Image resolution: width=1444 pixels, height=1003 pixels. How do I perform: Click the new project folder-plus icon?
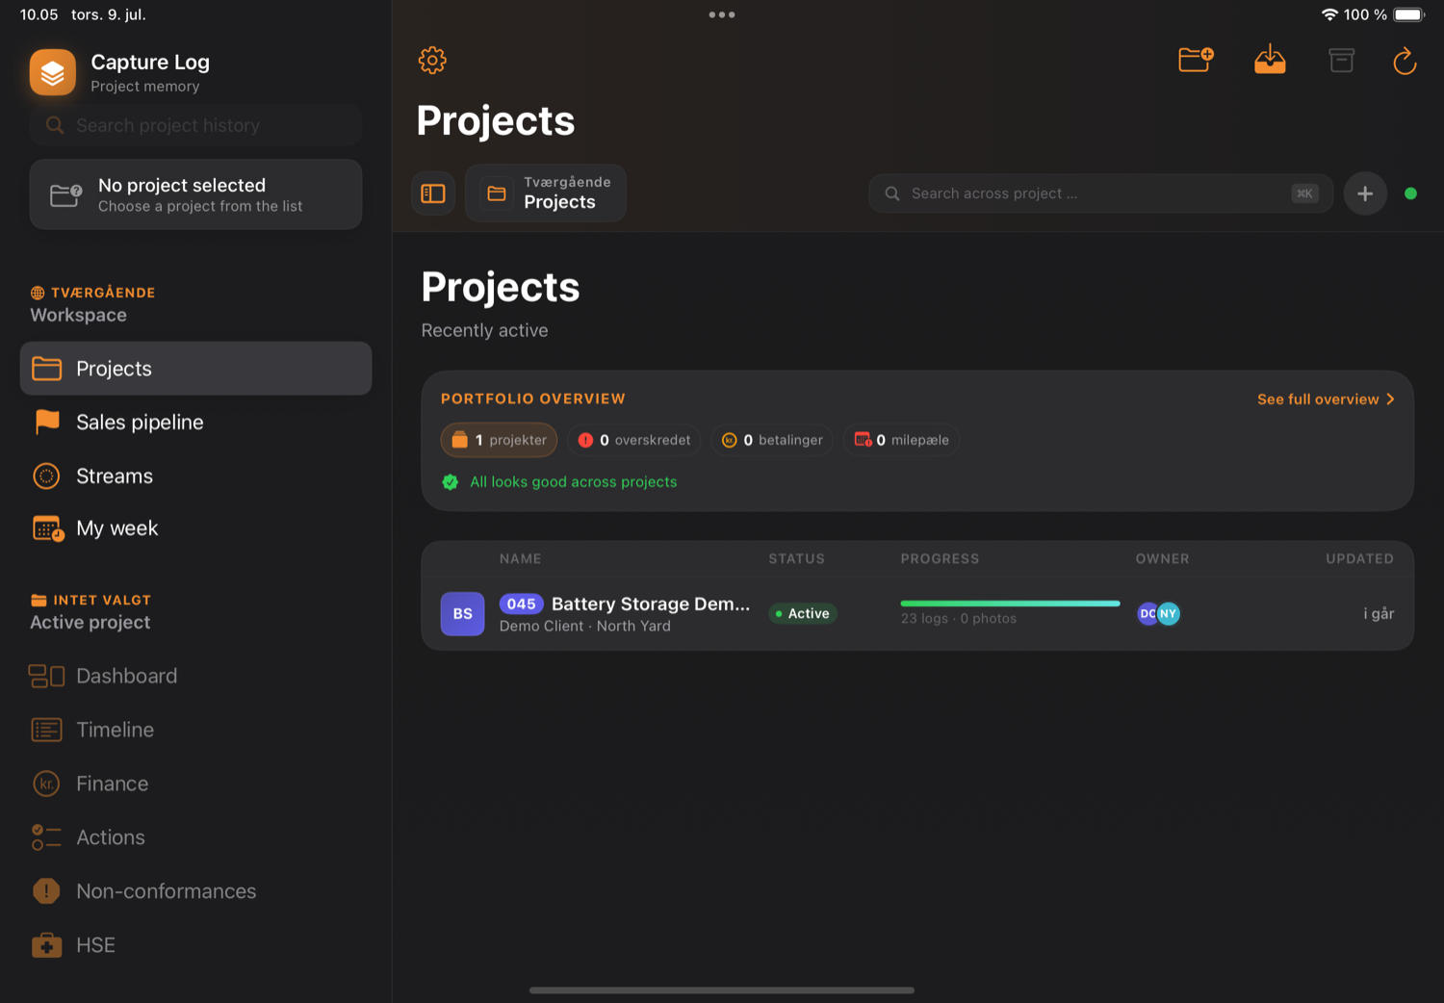pos(1196,60)
